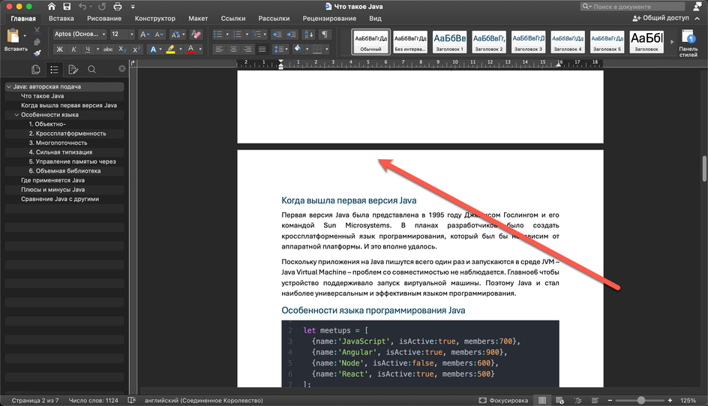The height and width of the screenshot is (406, 708).
Task: Open the borders dropdown arrow
Action: (x=326, y=50)
